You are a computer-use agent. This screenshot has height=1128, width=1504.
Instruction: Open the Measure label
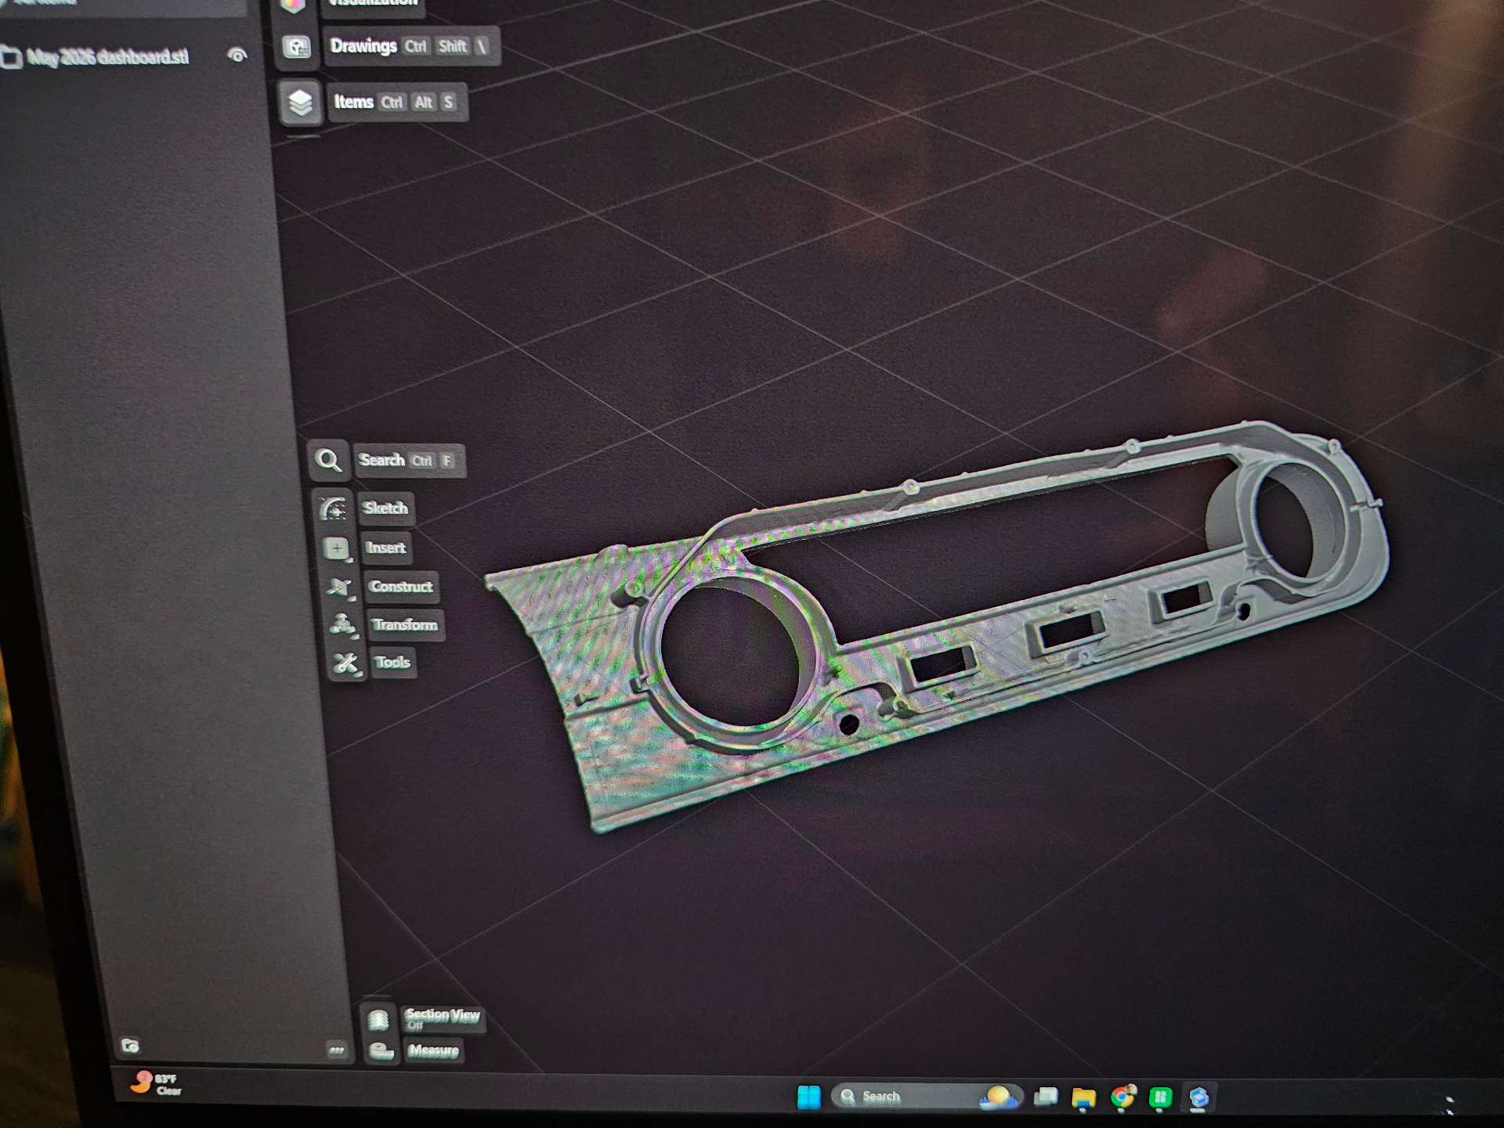[434, 1050]
